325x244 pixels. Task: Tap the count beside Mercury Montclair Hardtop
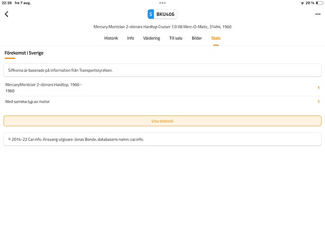pos(318,88)
